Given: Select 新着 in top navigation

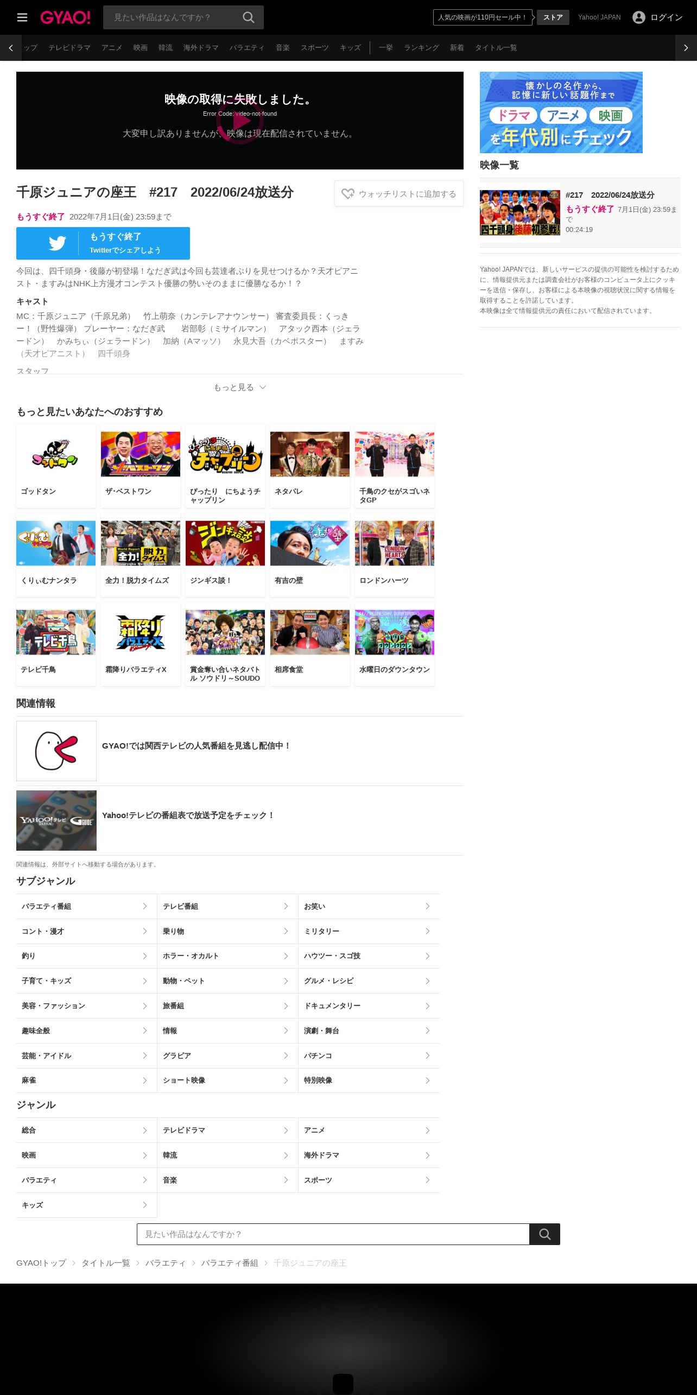Looking at the screenshot, I should 457,48.
